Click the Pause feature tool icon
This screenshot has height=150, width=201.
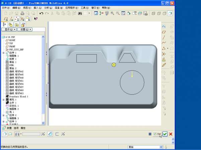(x=150, y=134)
